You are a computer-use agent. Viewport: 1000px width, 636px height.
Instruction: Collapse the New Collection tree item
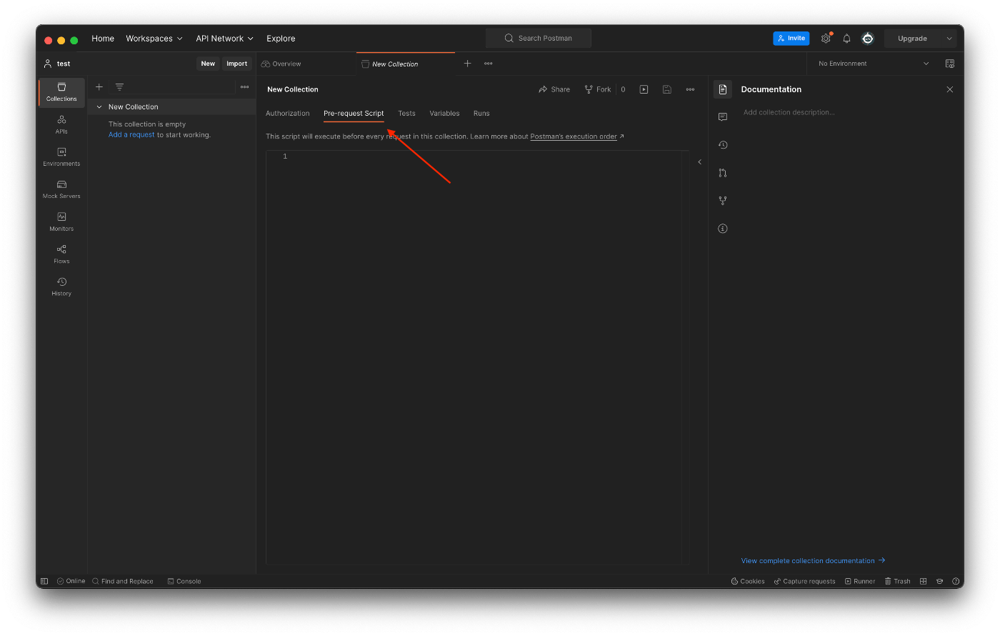point(99,107)
